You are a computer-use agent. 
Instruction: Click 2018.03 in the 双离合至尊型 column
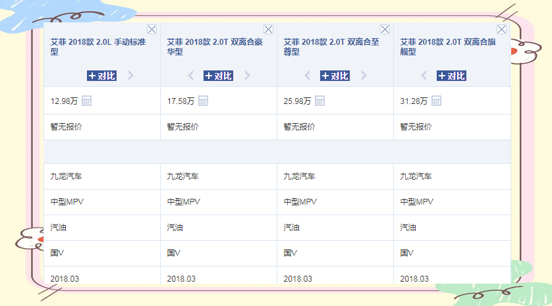tap(298, 278)
